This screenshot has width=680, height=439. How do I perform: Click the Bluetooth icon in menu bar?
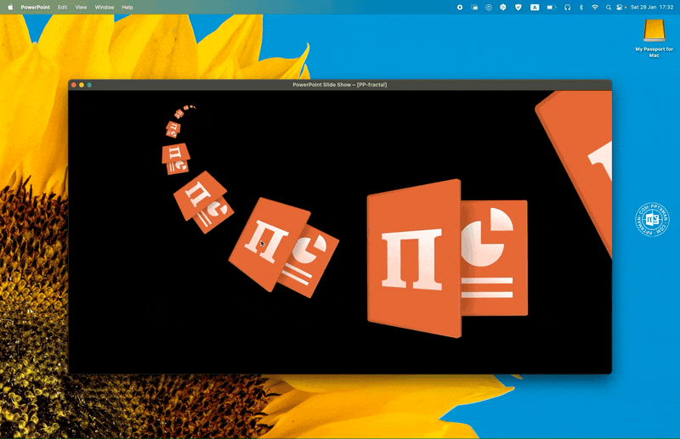[581, 8]
